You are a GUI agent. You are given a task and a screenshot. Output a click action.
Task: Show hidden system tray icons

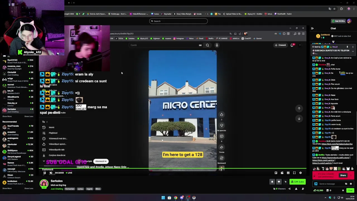pyautogui.click(x=325, y=198)
